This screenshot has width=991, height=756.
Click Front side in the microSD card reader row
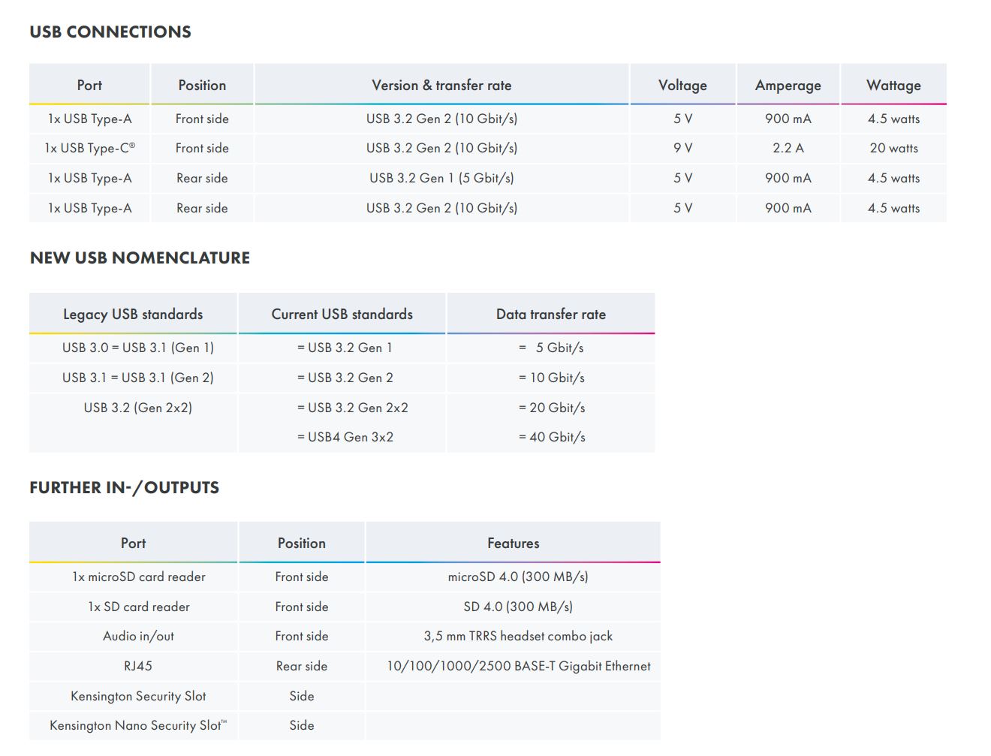click(x=302, y=577)
